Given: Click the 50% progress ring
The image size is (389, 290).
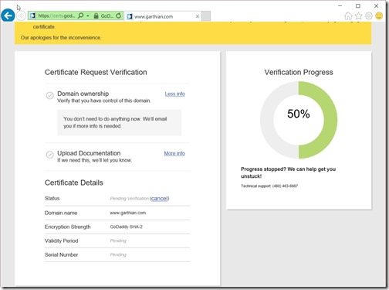Looking at the screenshot, I should 299,120.
